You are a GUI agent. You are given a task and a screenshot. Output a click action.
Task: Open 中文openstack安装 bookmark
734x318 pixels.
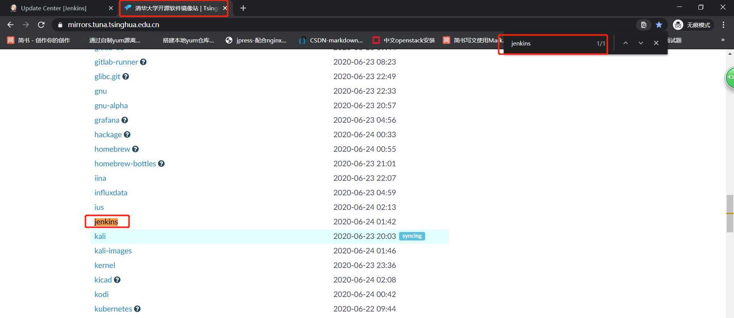[x=404, y=40]
